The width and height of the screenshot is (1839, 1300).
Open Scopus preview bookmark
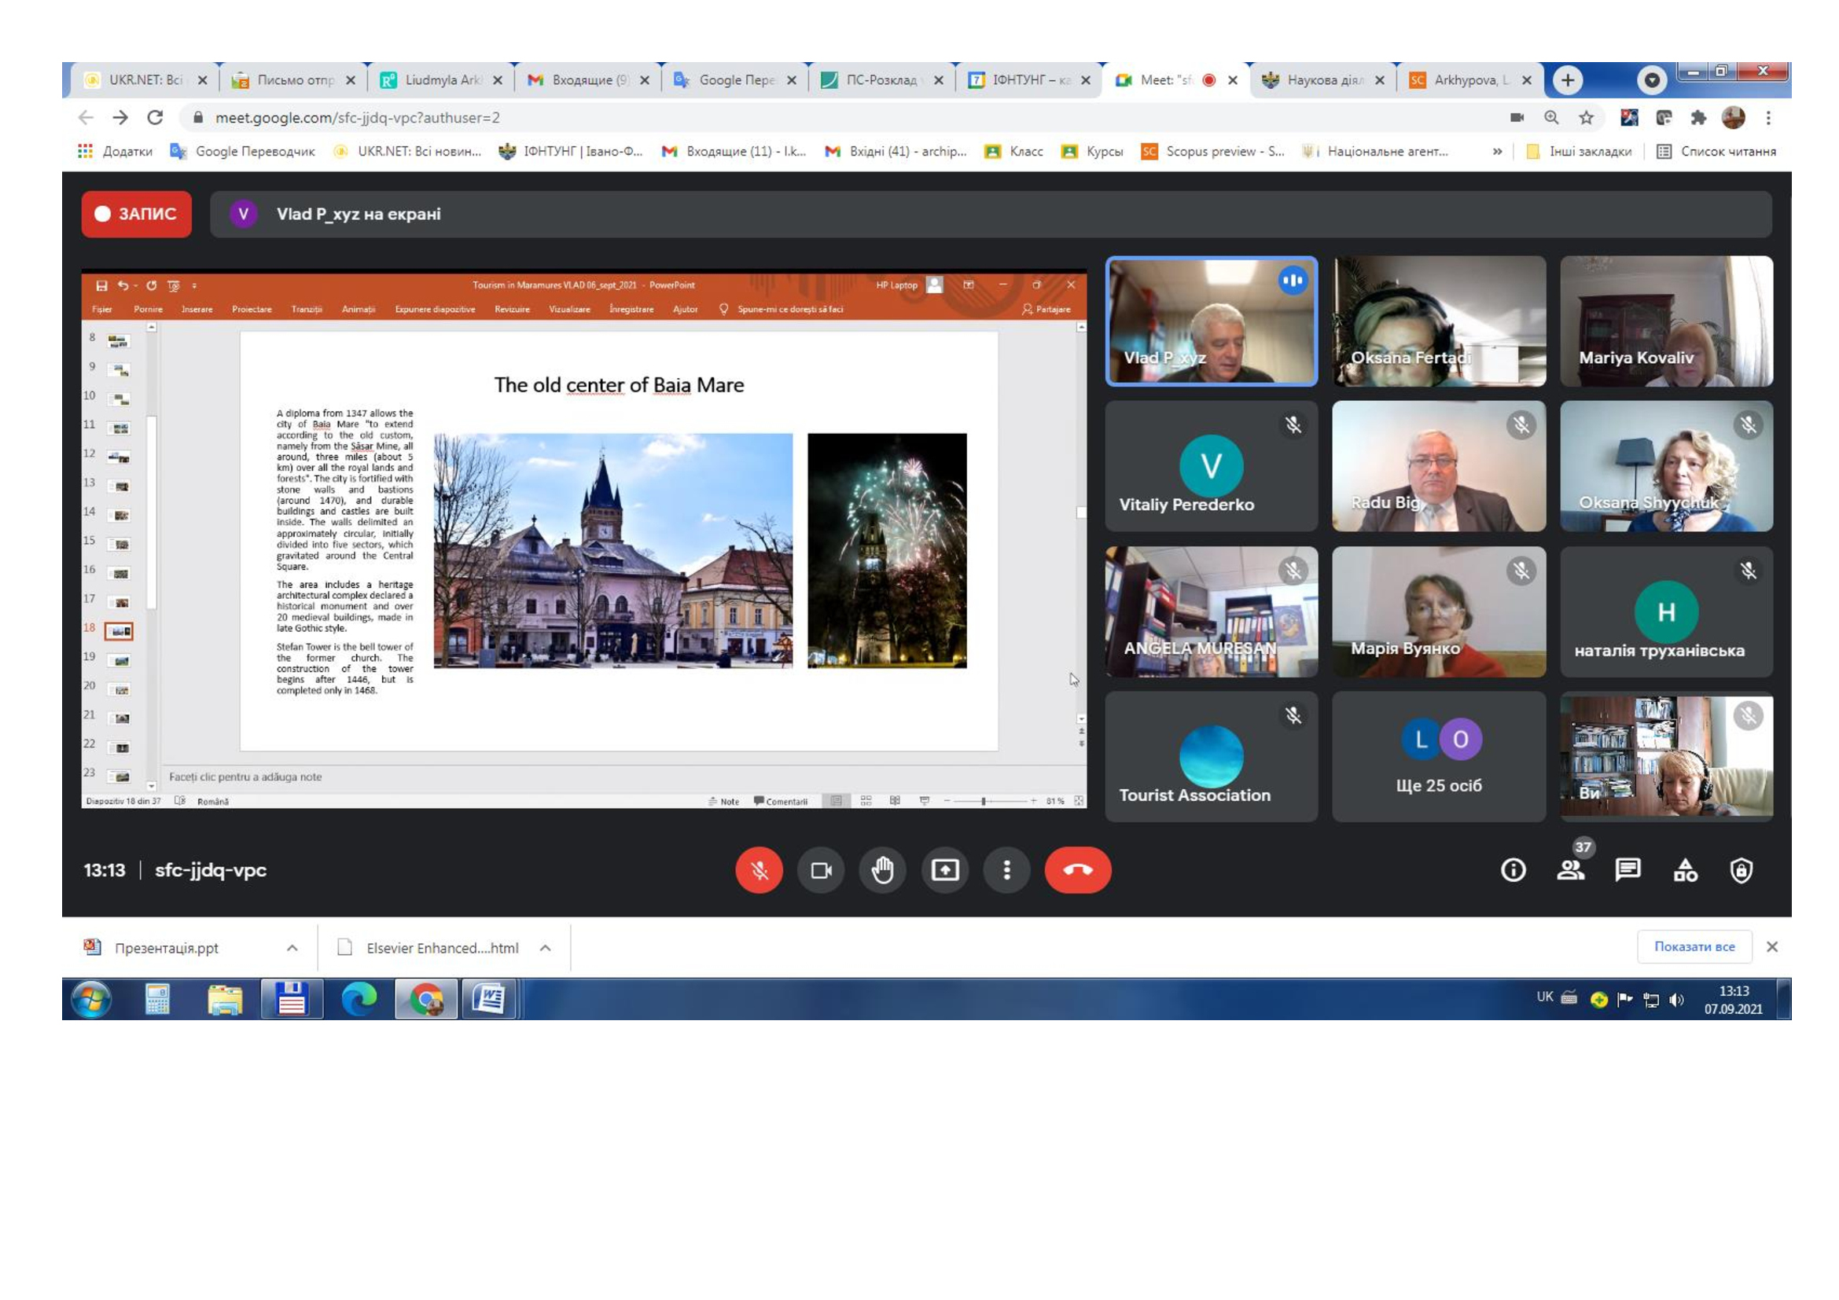click(x=1214, y=151)
